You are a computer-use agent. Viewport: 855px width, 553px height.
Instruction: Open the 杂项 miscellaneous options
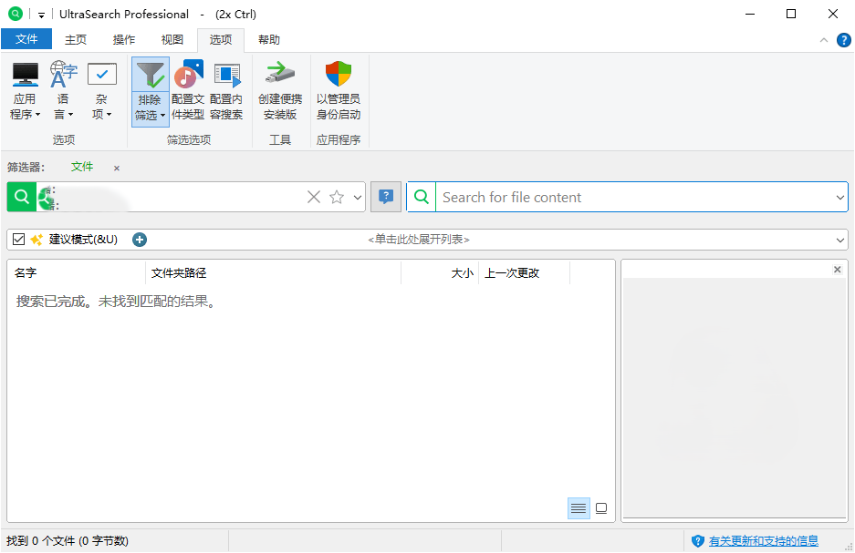[101, 91]
